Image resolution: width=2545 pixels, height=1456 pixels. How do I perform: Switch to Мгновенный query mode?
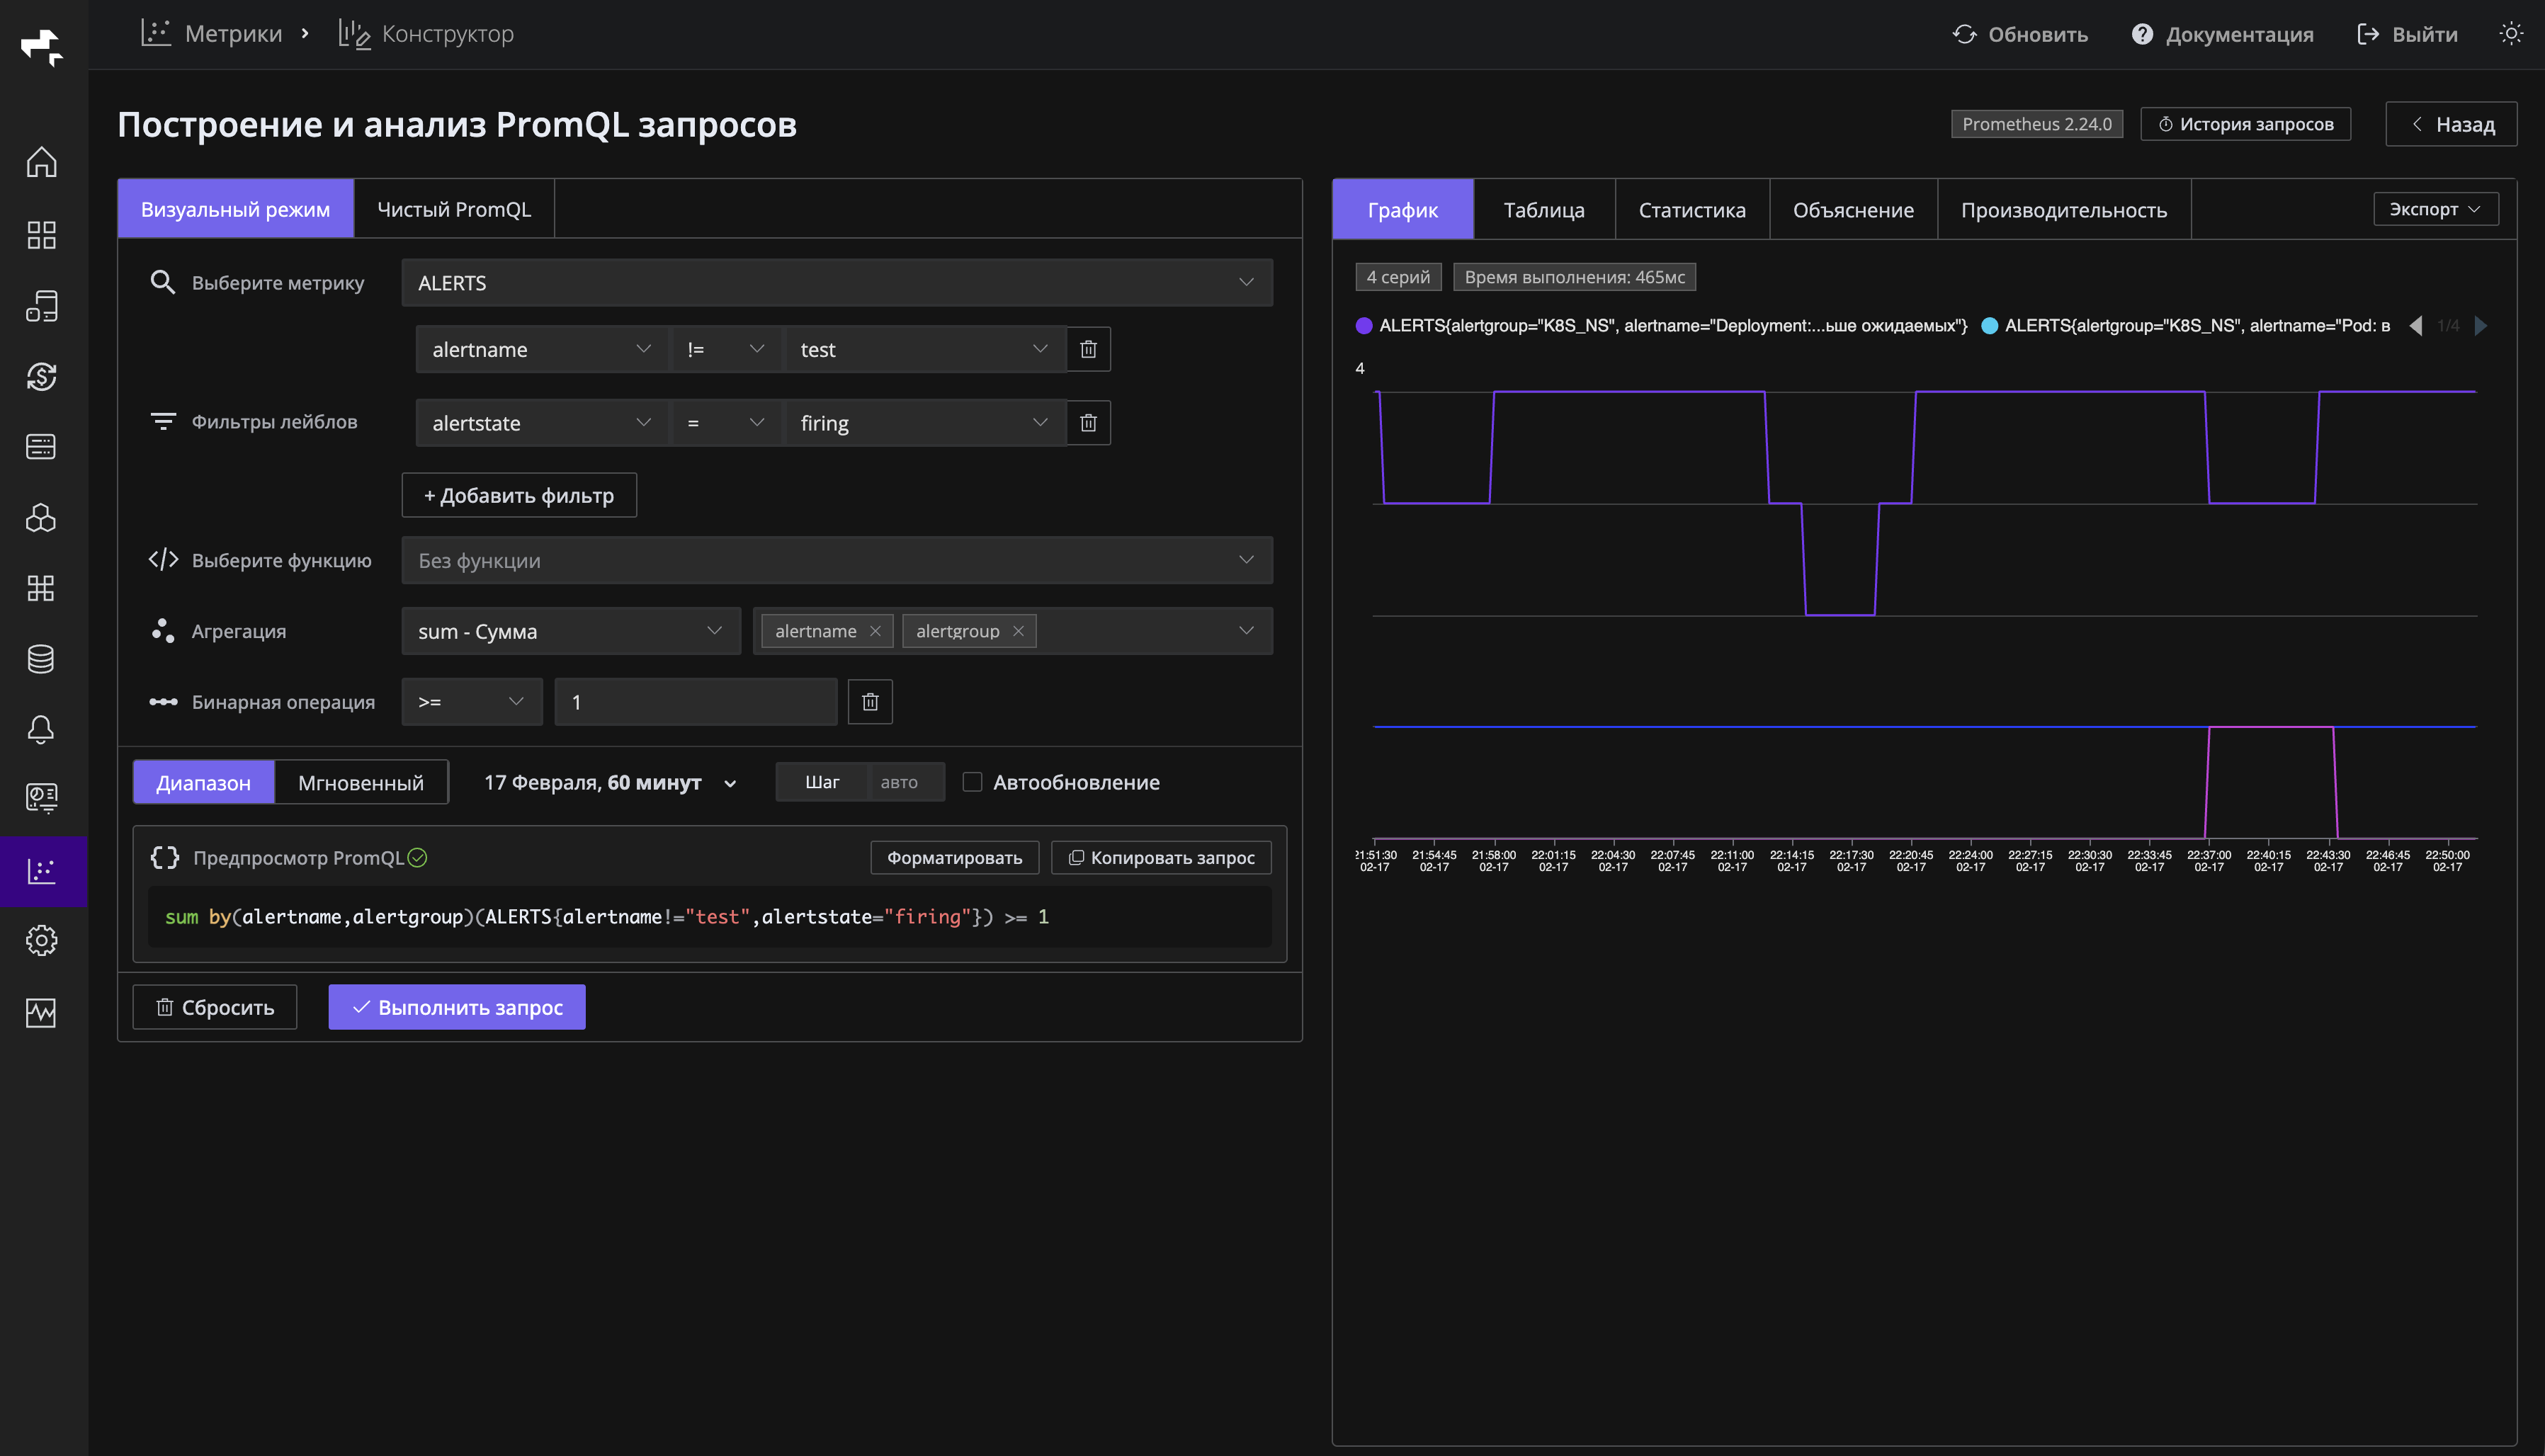(x=360, y=782)
